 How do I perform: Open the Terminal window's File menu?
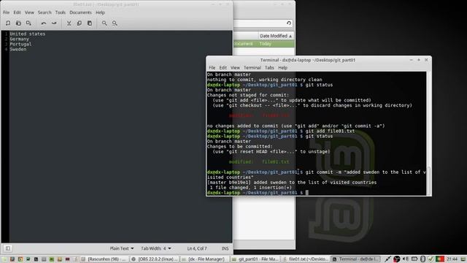coord(212,68)
